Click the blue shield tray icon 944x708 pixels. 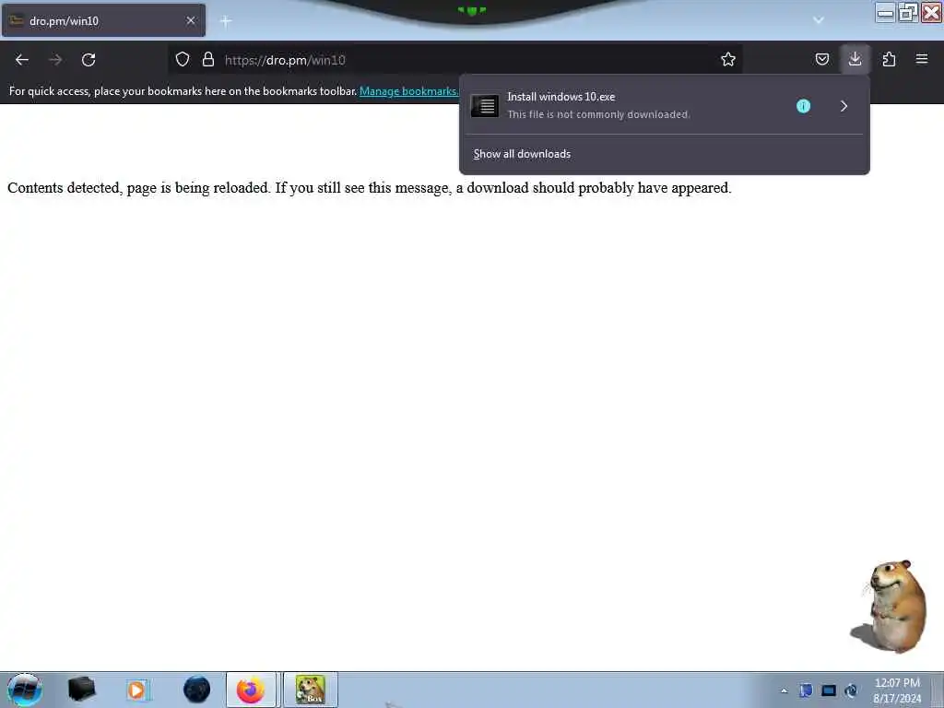point(806,690)
